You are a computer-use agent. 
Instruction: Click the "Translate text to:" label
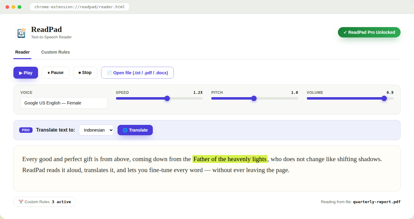click(x=55, y=130)
